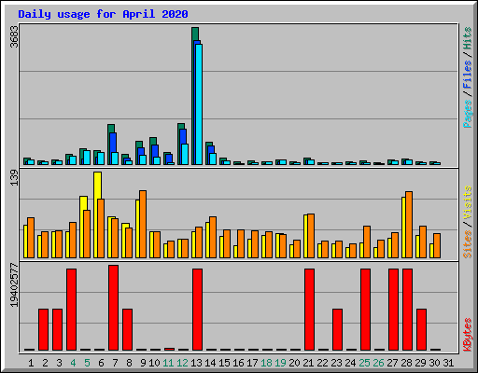
Task: Click the day label 13 on x-axis
Action: pyautogui.click(x=196, y=363)
